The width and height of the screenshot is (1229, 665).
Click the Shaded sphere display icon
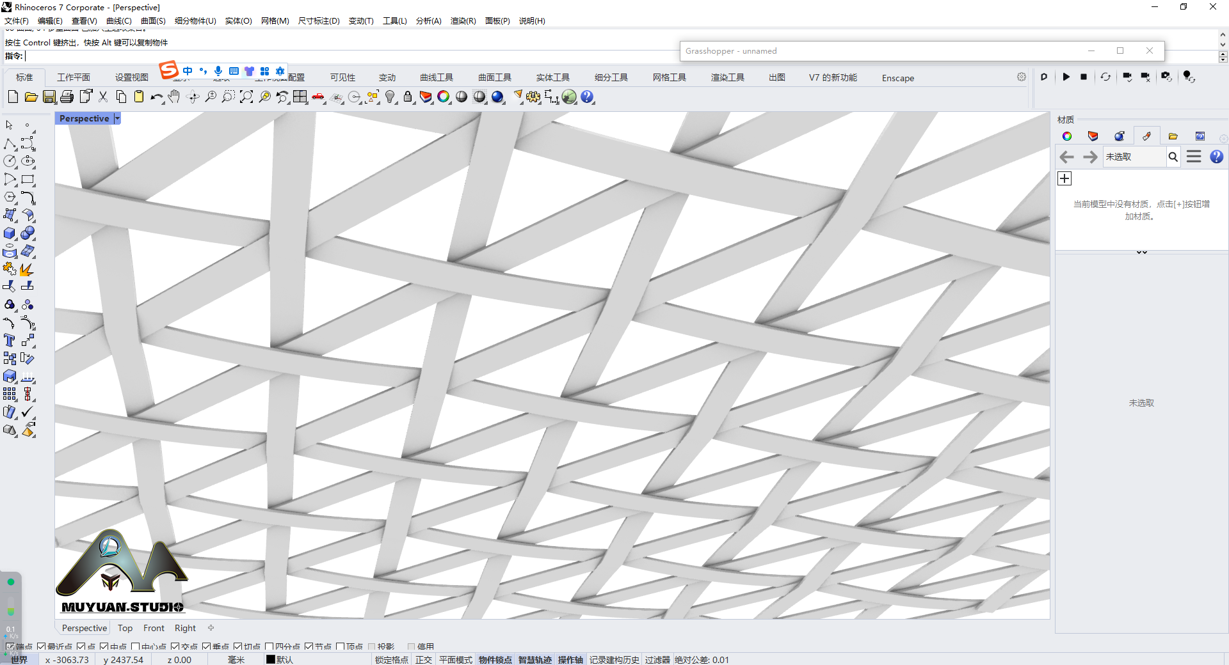[462, 97]
